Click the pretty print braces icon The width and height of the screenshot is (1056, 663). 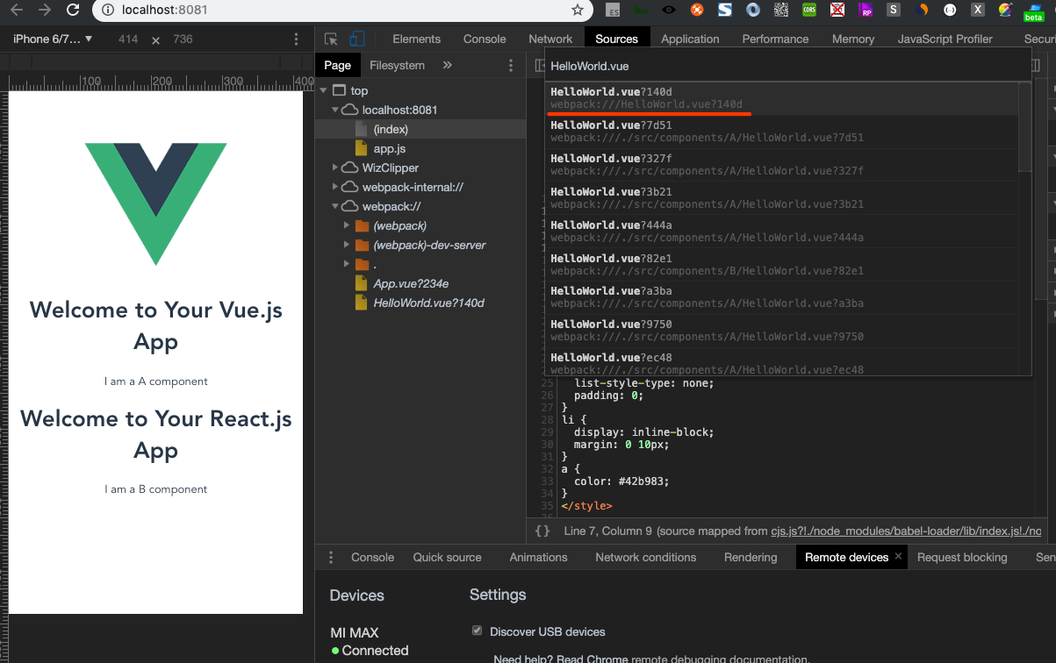(x=542, y=531)
